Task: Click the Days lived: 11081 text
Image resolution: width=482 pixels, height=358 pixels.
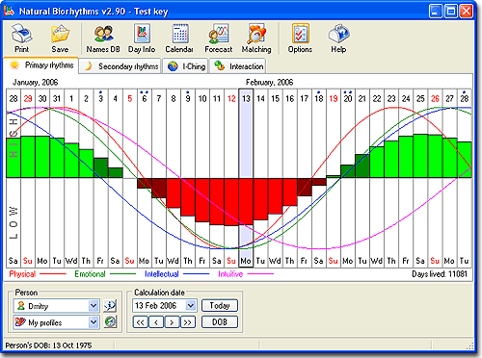Action: tap(440, 274)
